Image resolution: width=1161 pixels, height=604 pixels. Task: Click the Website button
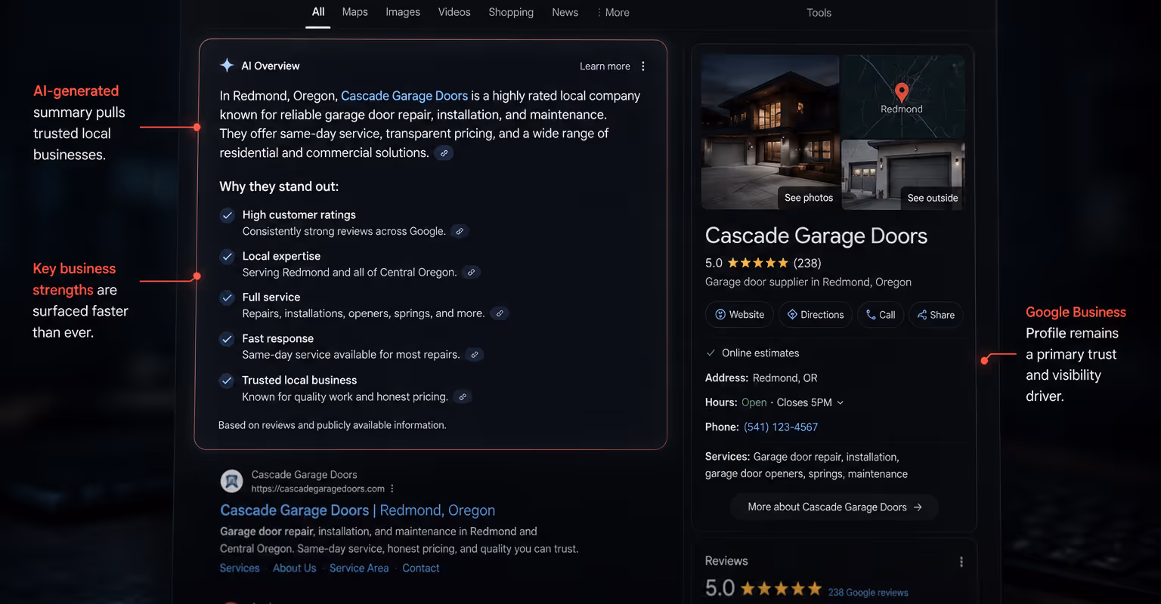(739, 315)
